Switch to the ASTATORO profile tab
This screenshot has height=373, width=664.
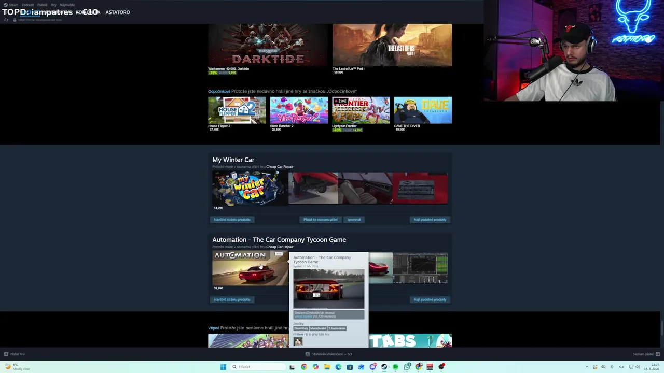point(118,12)
